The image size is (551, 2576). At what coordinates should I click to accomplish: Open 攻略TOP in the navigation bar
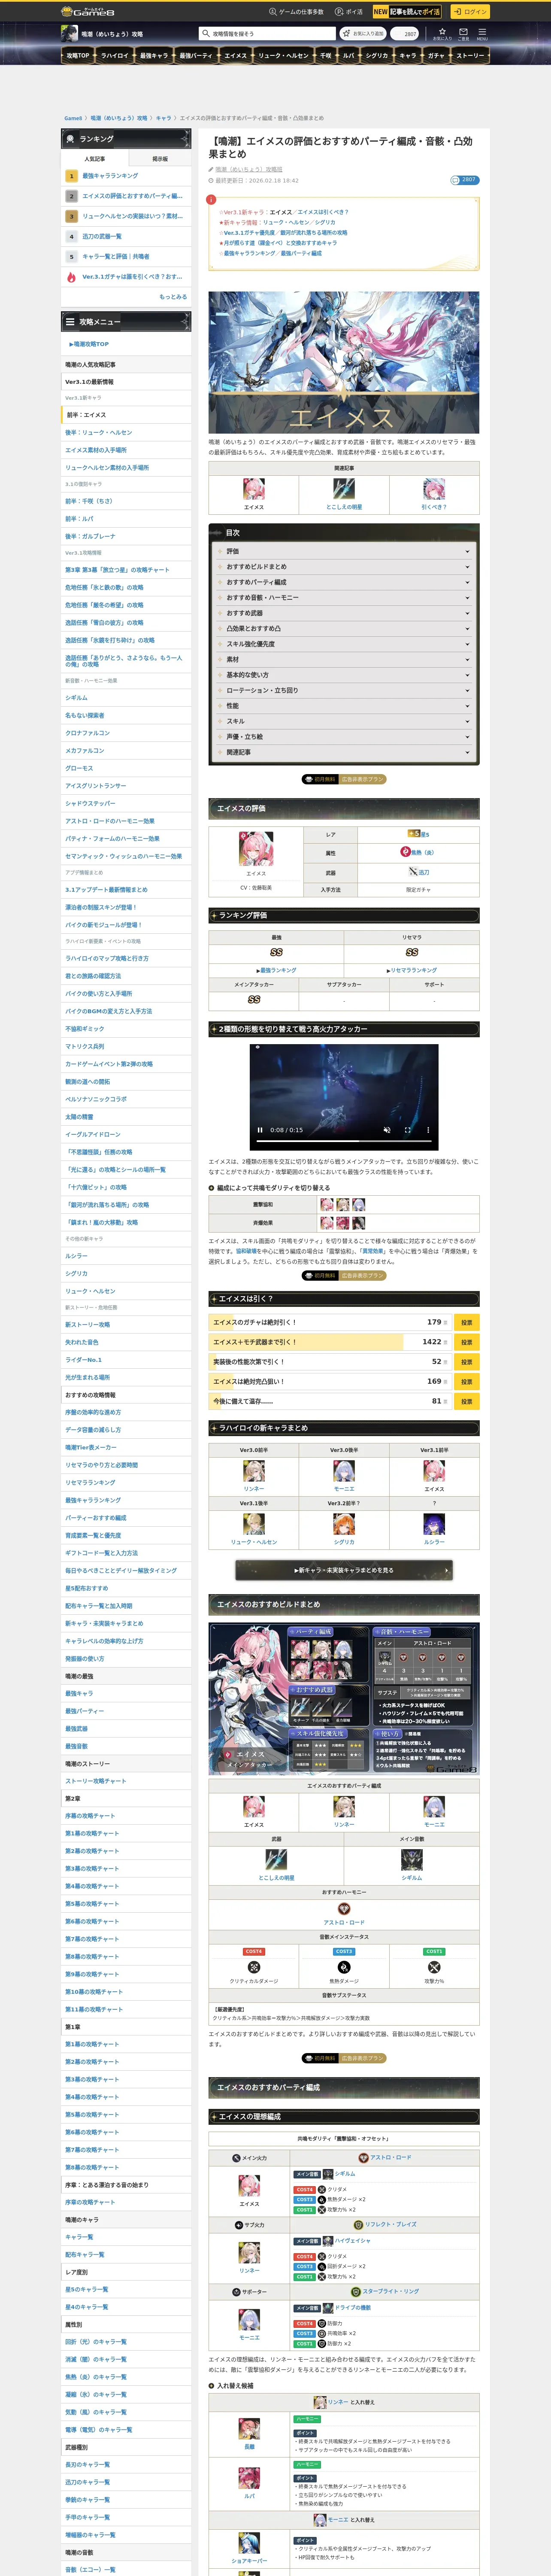(x=78, y=56)
